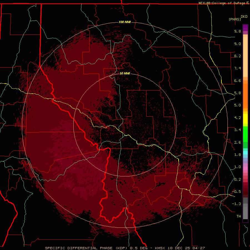Click the 9.8 legend value
250x250 pixels.
[237, 31]
